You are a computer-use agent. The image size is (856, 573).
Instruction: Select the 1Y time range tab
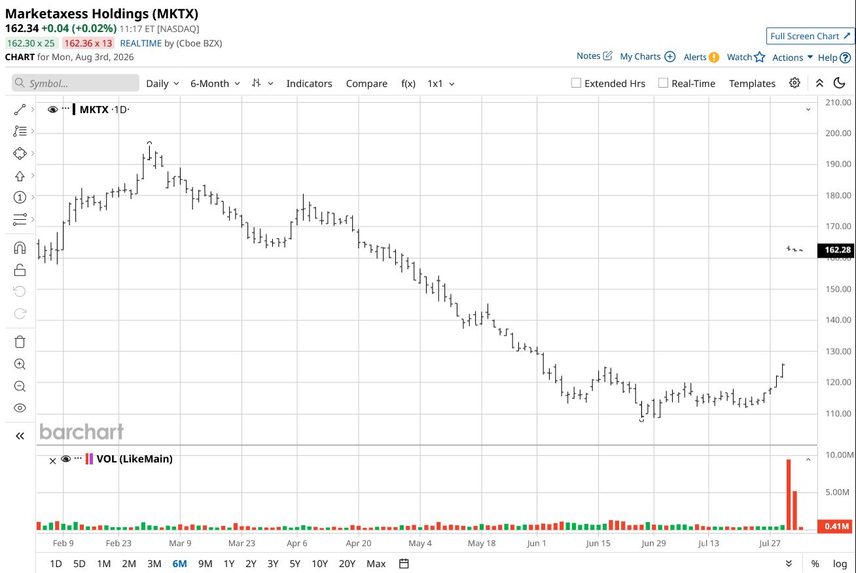pos(228,563)
